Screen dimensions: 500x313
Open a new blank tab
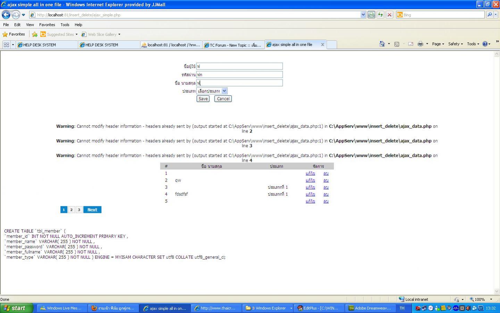[332, 45]
